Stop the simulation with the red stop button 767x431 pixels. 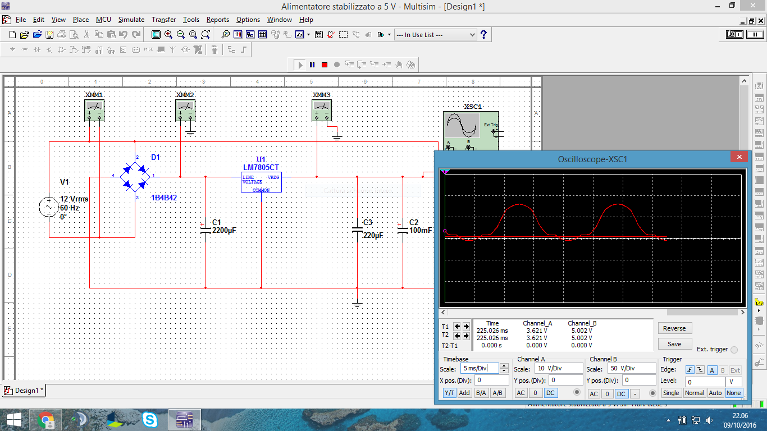(325, 65)
